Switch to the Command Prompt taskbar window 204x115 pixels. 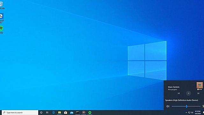(x=78, y=112)
